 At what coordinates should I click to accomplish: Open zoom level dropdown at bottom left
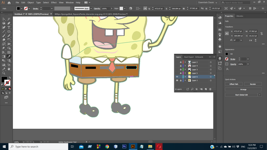pos(24,142)
